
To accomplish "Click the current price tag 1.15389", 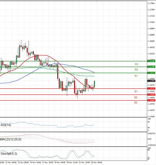I will point(151,81).
